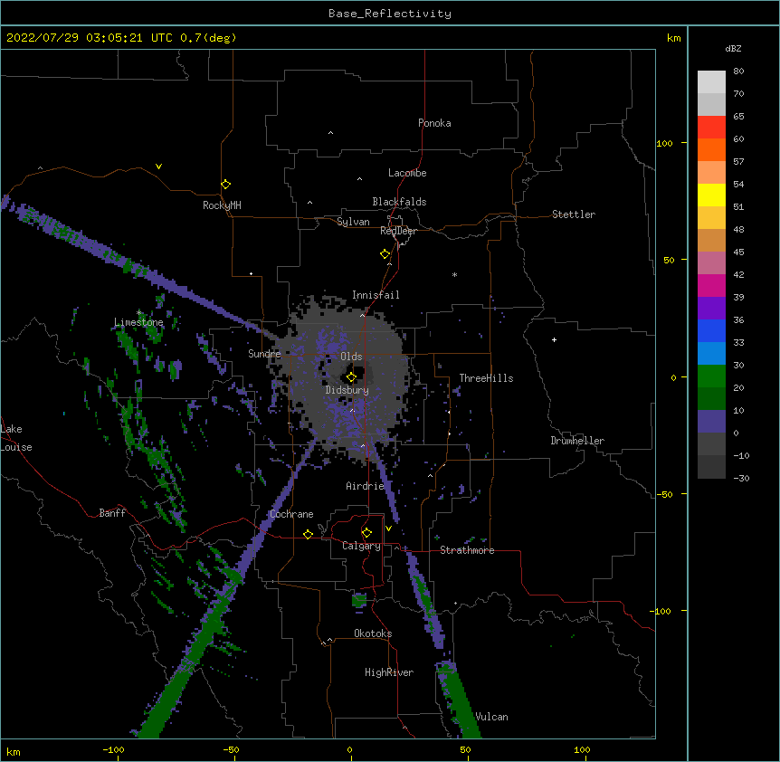
Task: Select the blue 33–36 dBZ legend swatch
Action: pyautogui.click(x=711, y=331)
